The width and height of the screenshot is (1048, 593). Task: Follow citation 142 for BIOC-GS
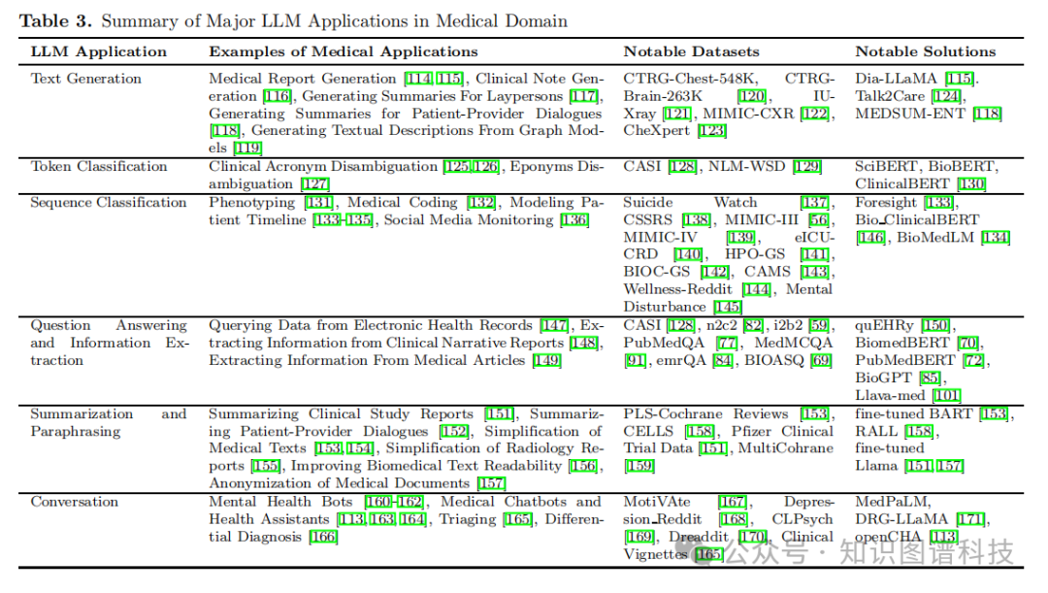715,272
